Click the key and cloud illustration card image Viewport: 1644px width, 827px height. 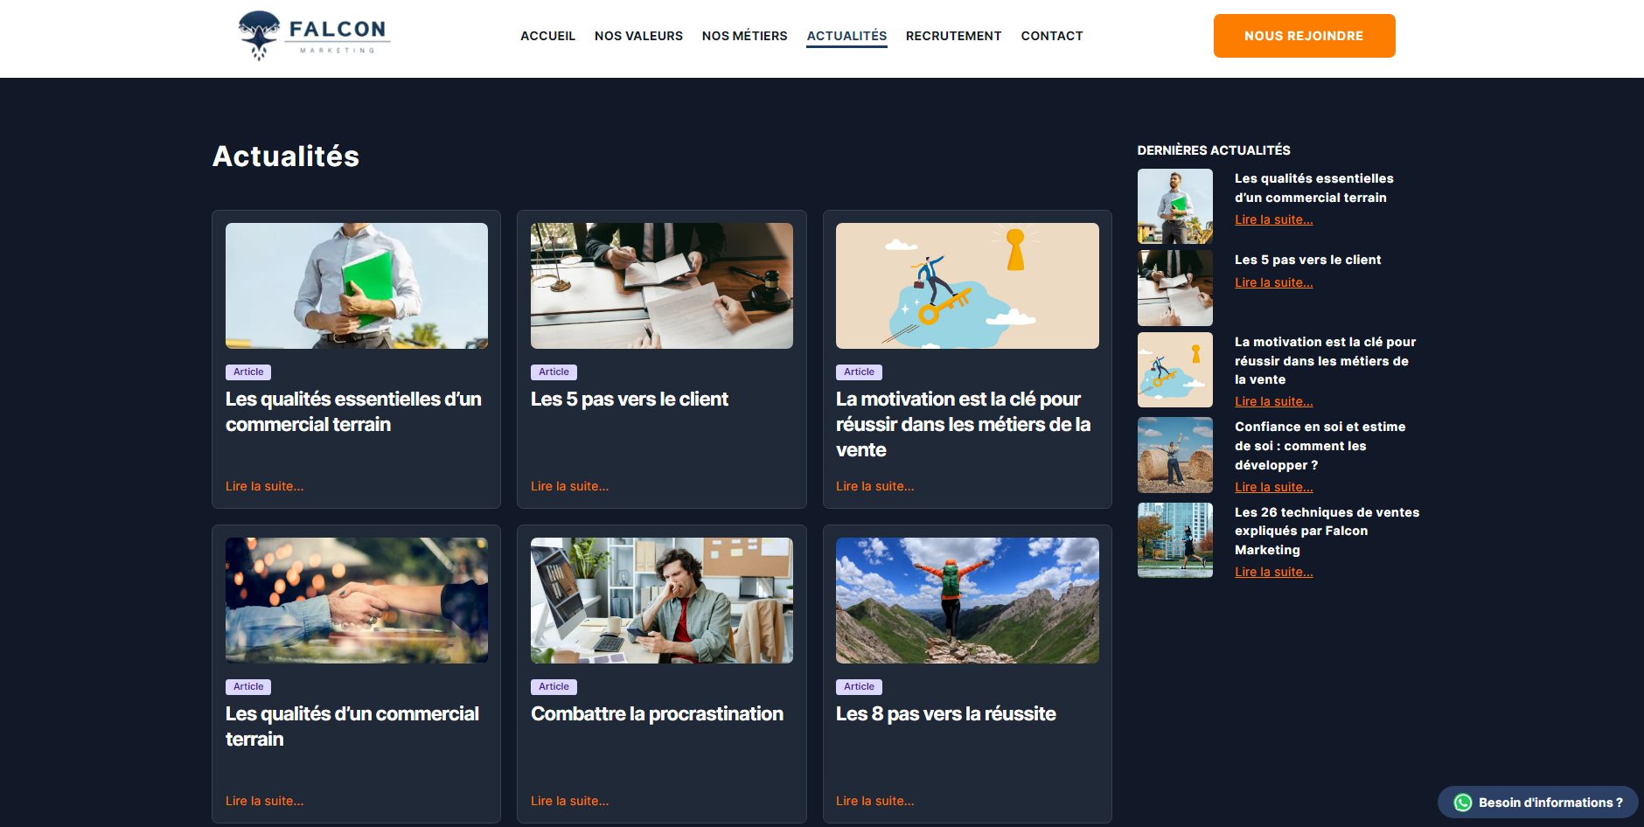pos(967,286)
